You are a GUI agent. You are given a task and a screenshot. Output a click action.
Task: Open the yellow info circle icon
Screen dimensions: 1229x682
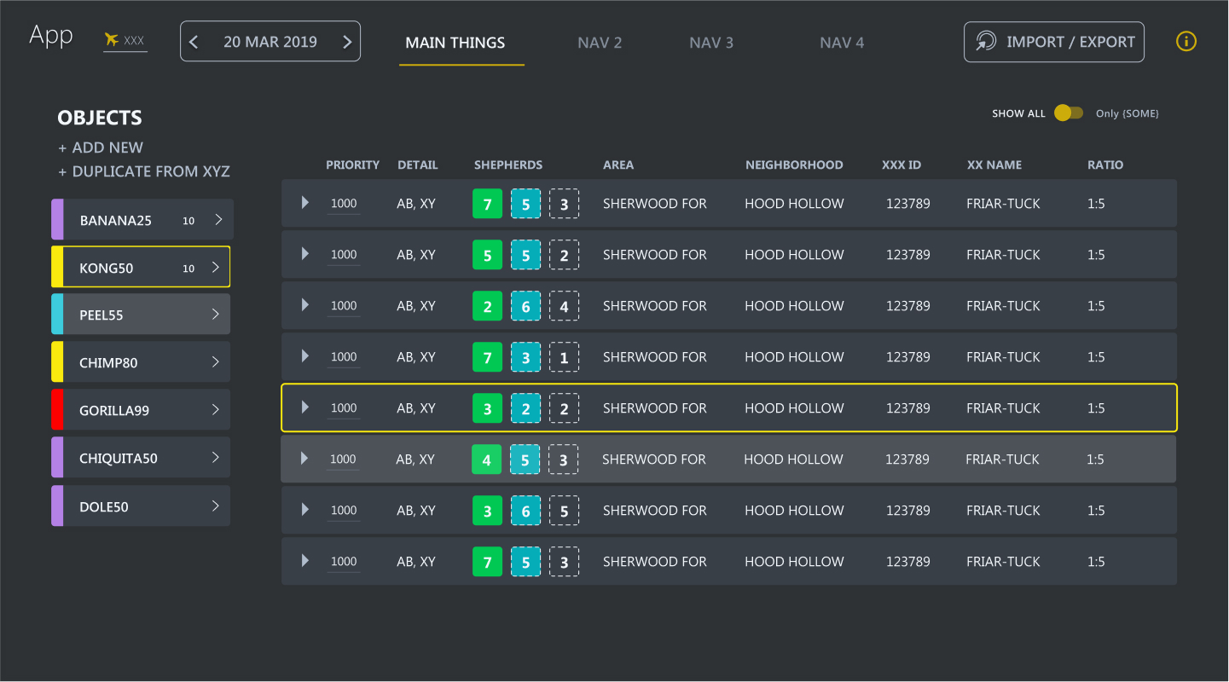tap(1186, 41)
